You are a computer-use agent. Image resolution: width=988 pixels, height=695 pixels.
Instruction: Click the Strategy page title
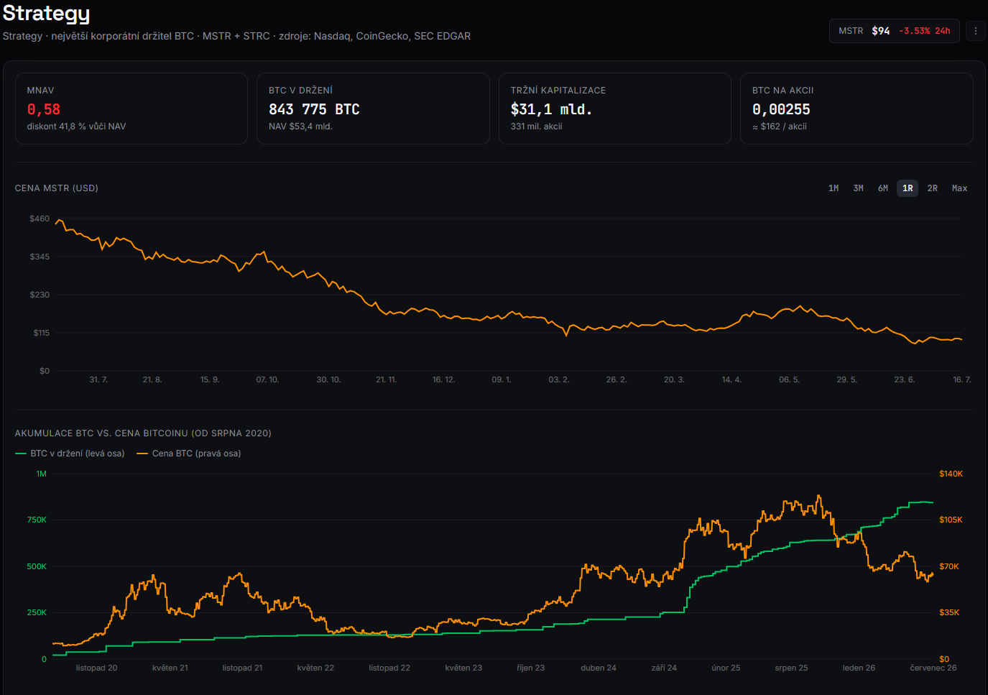tap(46, 14)
